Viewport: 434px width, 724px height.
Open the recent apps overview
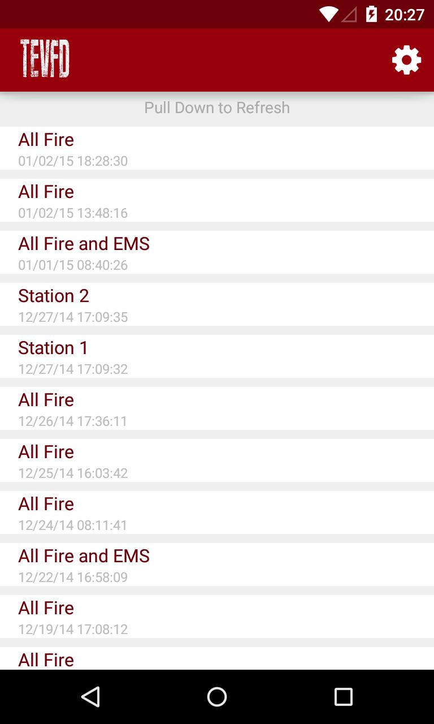coord(343,697)
